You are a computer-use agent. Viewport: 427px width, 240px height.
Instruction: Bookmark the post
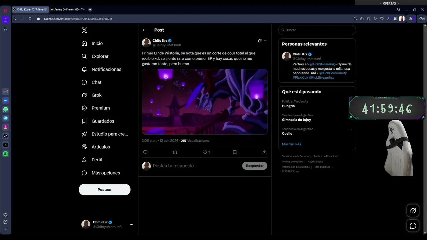coord(235,152)
